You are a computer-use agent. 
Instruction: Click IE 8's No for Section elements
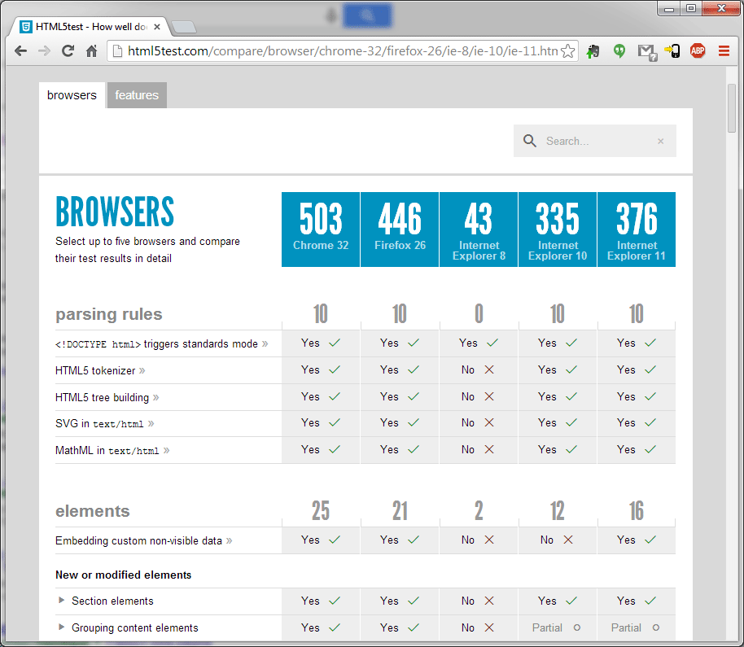pos(479,601)
